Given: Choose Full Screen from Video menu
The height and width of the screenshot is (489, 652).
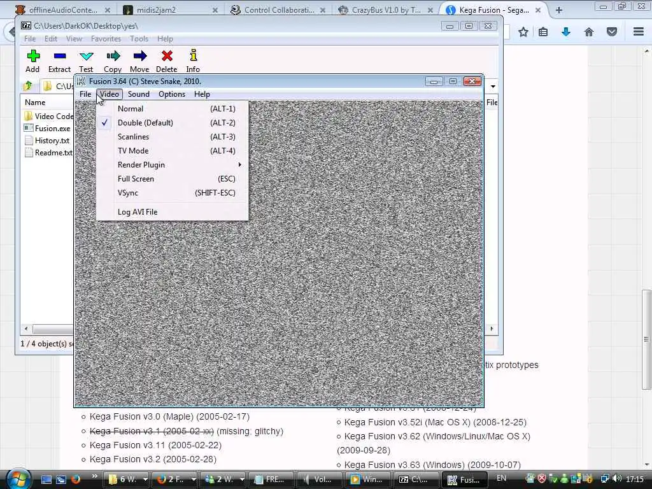Looking at the screenshot, I should (x=173, y=179).
